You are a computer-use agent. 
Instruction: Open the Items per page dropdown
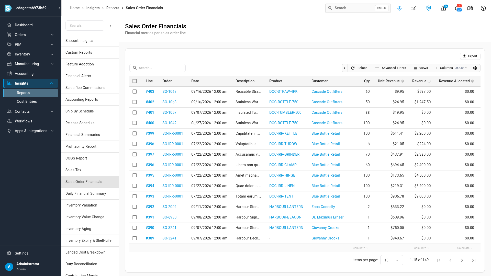[392, 260]
